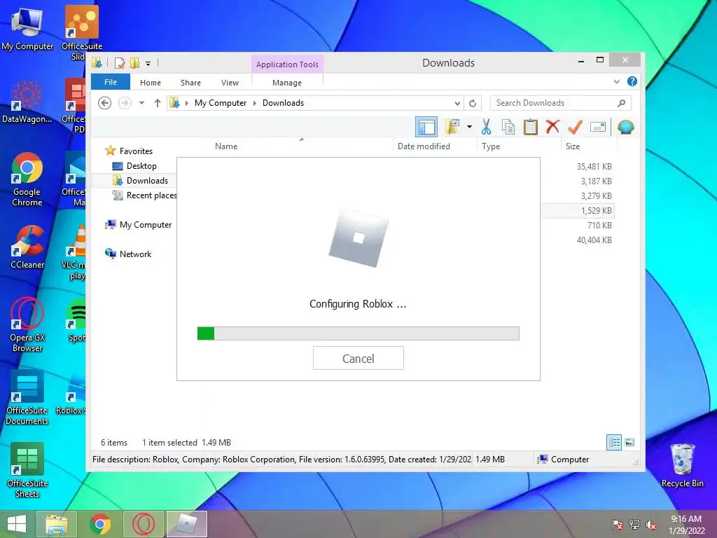Click the folder options toolbar icon
The image size is (717, 538).
click(453, 127)
